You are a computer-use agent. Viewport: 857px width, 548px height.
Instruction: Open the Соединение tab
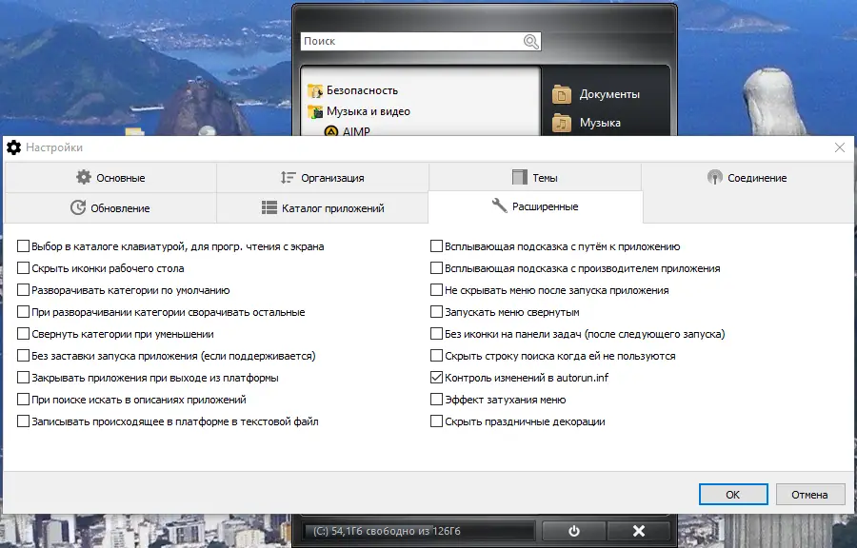pos(747,177)
